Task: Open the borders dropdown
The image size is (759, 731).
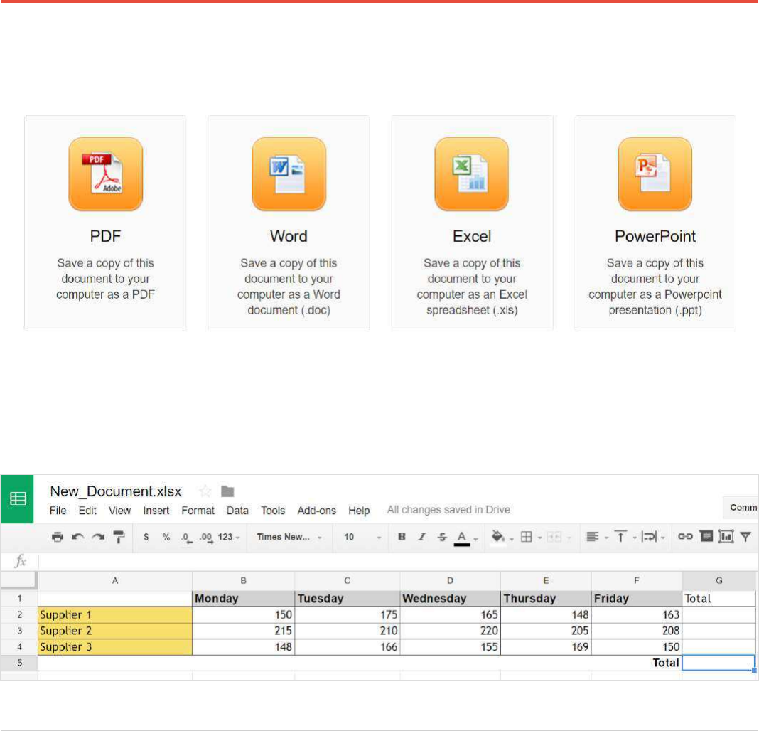Action: coord(531,537)
